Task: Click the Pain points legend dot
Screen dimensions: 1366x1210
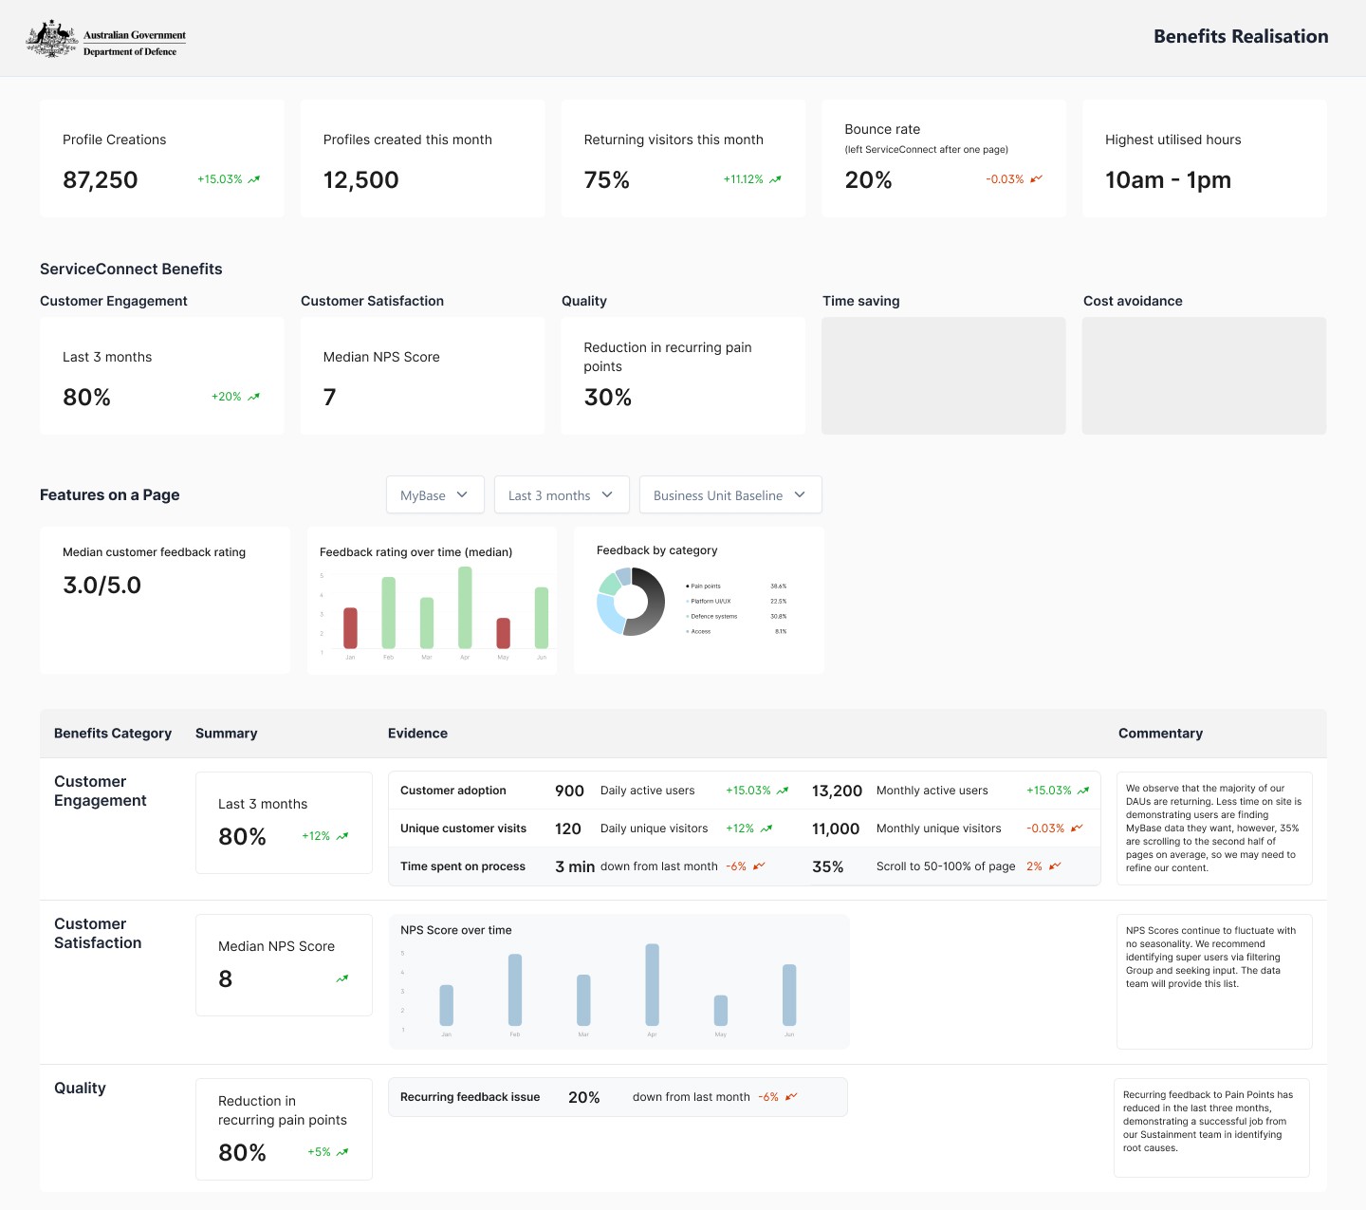Action: 688,586
